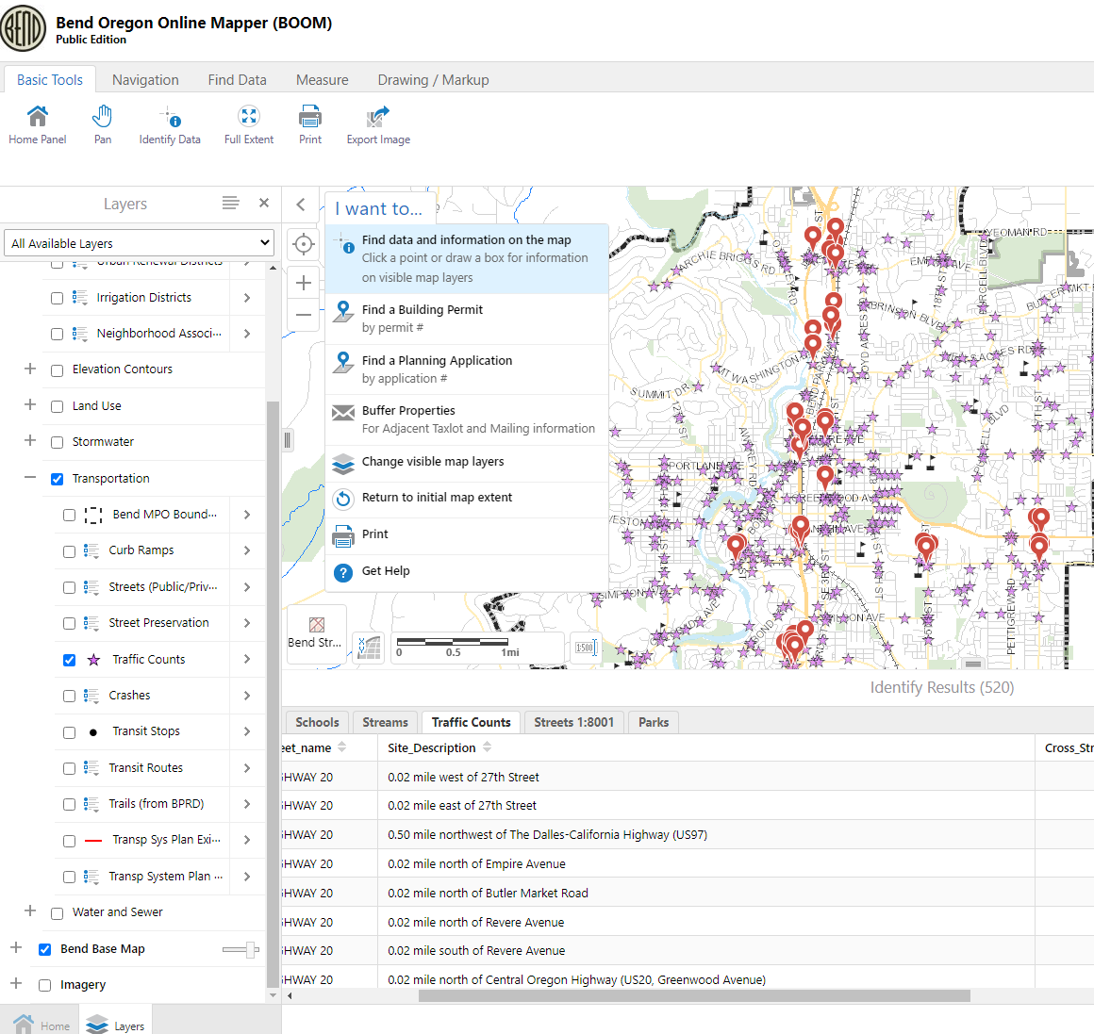Choose Find a Building Permit option

pyautogui.click(x=422, y=310)
